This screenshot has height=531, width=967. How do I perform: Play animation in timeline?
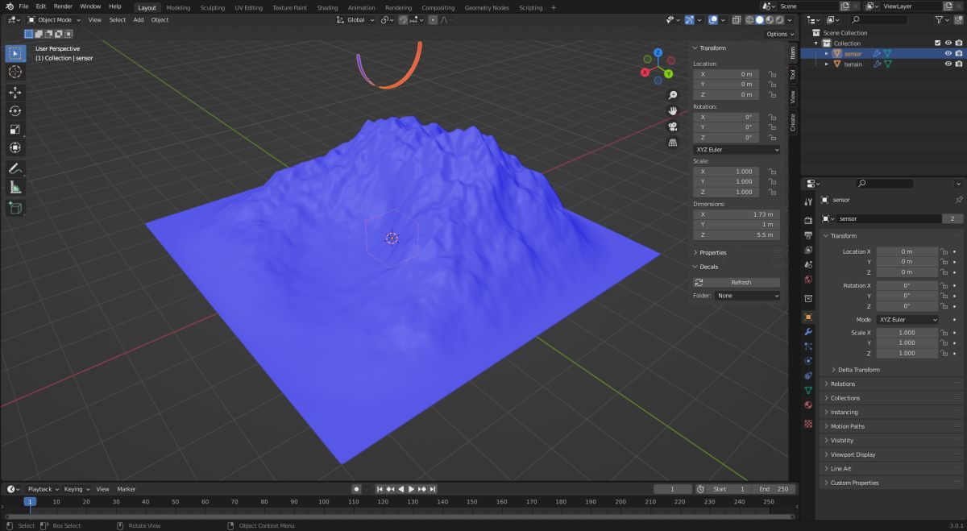[x=411, y=489]
